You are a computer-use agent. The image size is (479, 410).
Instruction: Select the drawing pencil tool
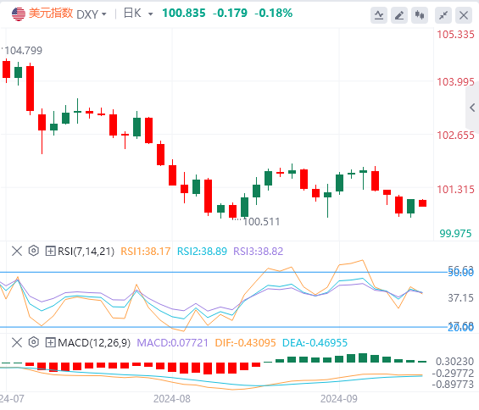click(399, 15)
